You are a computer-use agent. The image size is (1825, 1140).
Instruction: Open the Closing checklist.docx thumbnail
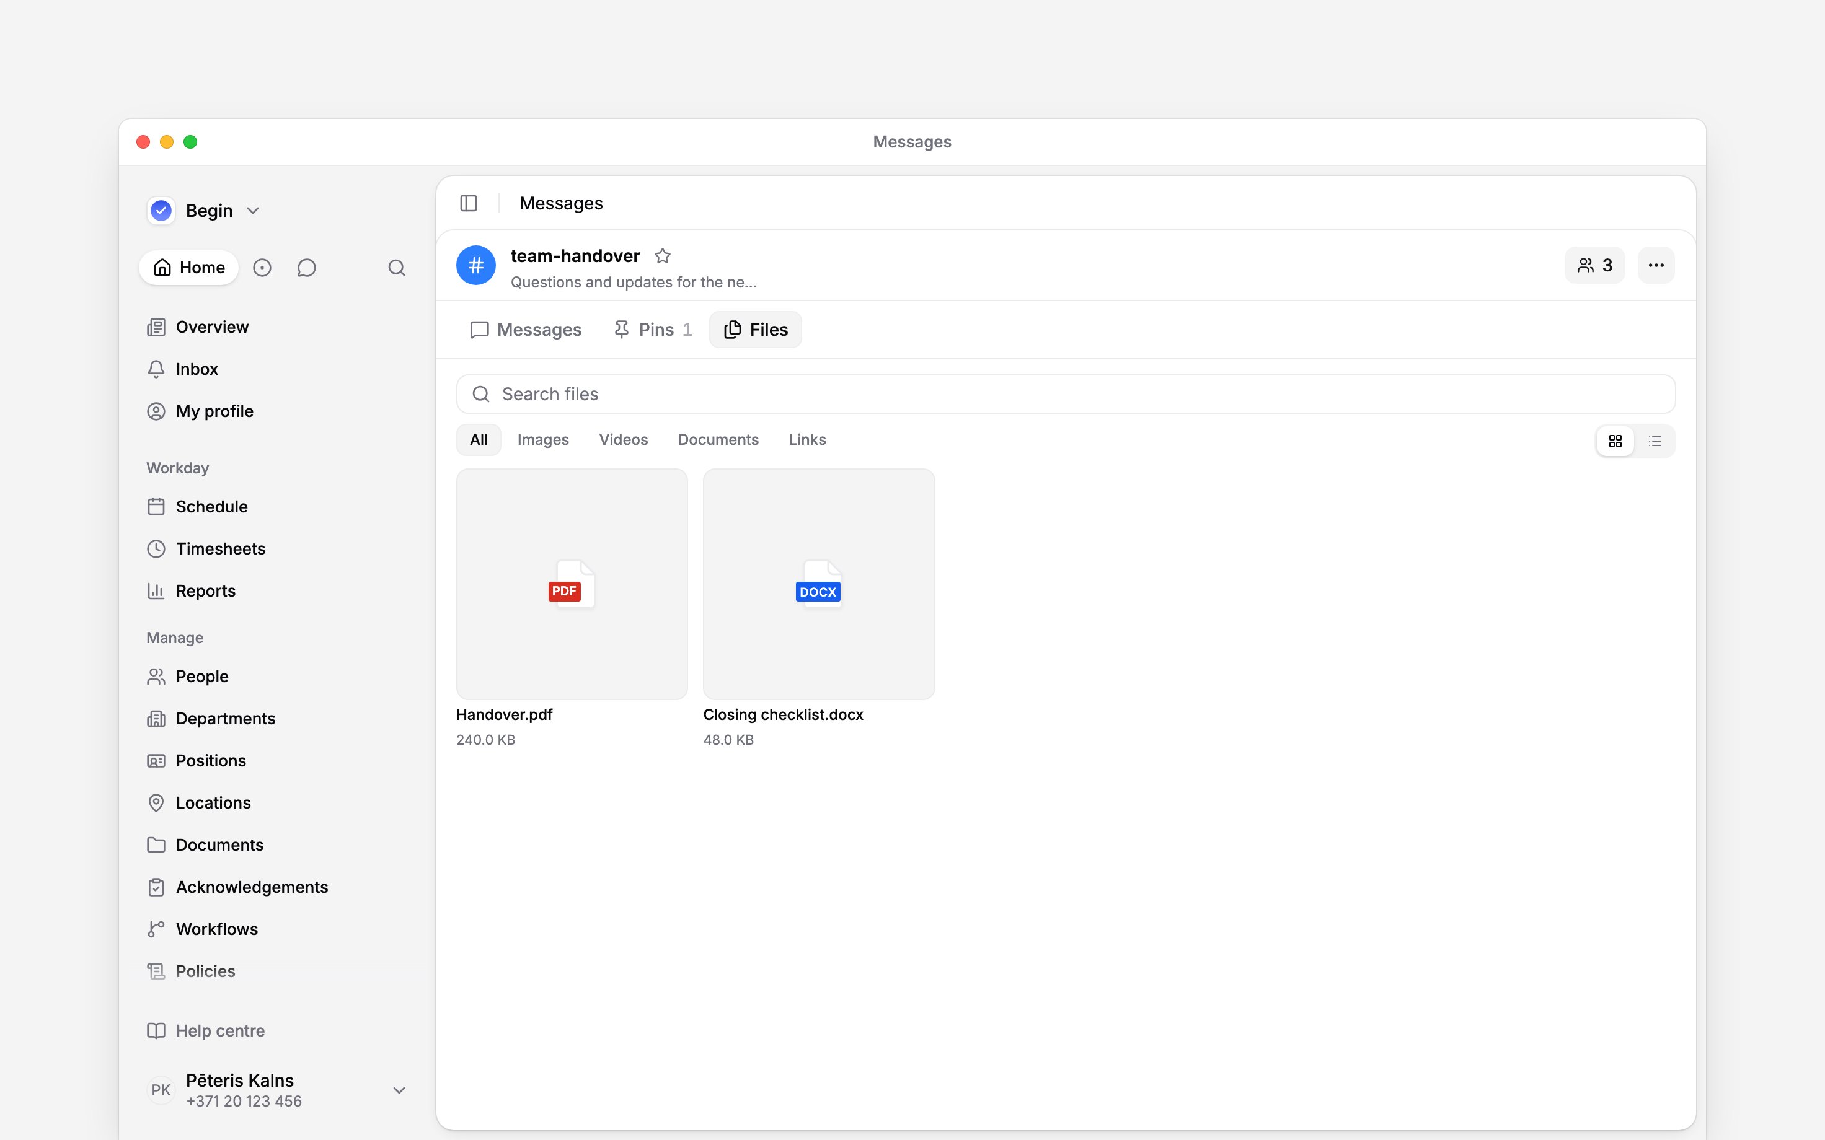pos(819,584)
